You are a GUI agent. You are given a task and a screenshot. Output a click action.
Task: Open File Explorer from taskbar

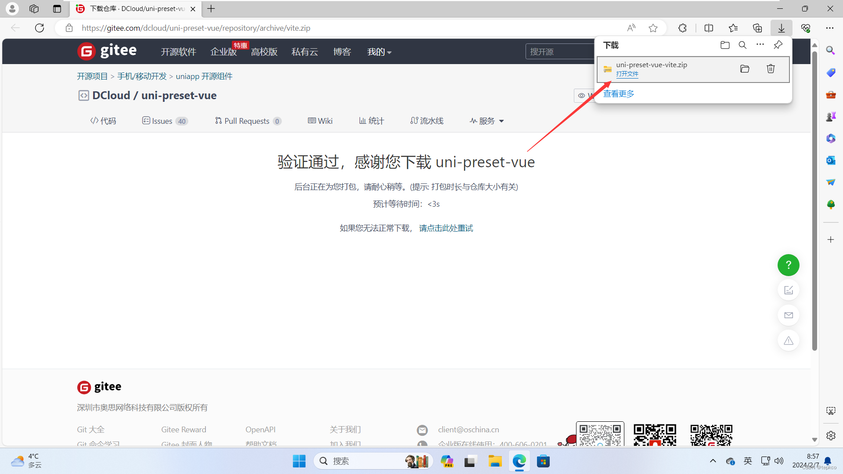click(x=495, y=461)
